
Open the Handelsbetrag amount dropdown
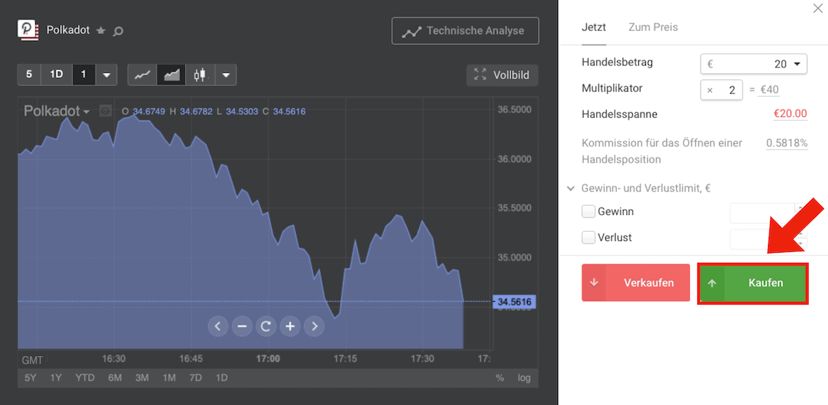[x=797, y=64]
